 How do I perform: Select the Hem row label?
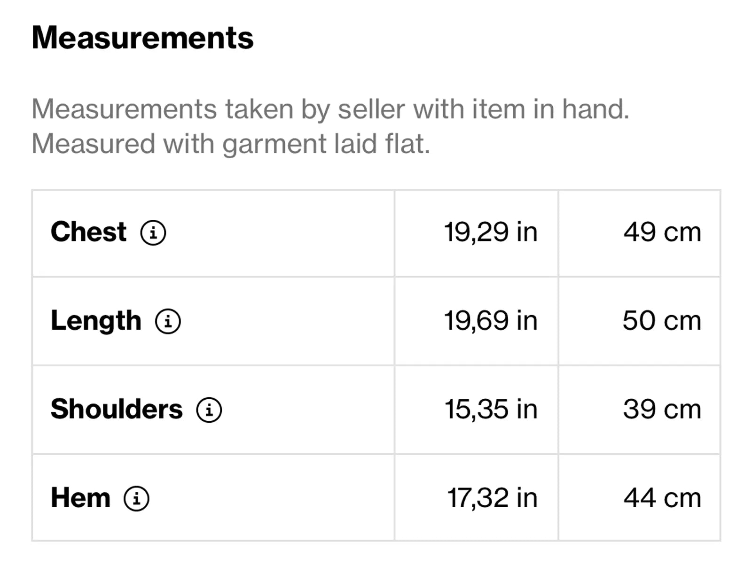(80, 498)
